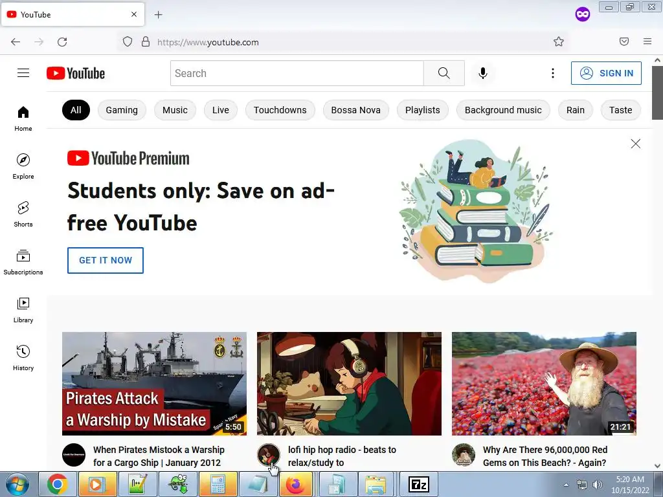This screenshot has height=497, width=663.
Task: Open Explore in sidebar
Action: pos(23,166)
